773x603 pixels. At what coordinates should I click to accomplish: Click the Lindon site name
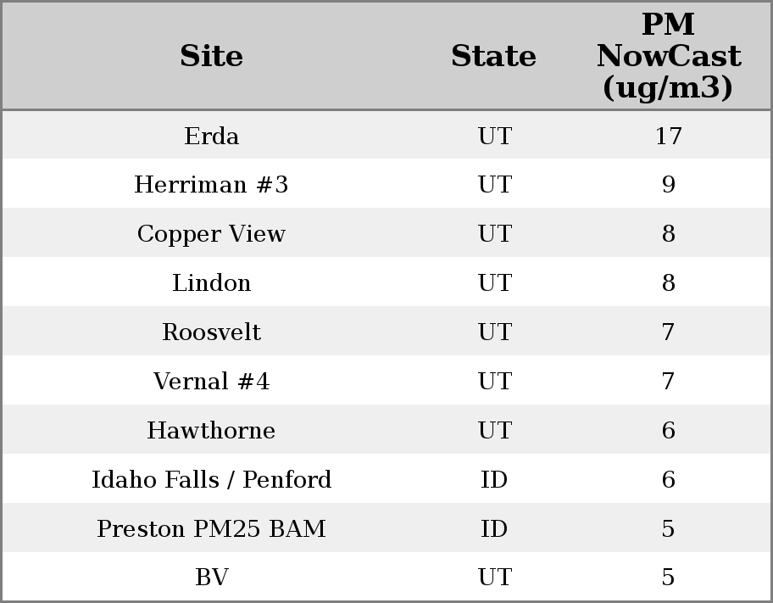pos(211,283)
